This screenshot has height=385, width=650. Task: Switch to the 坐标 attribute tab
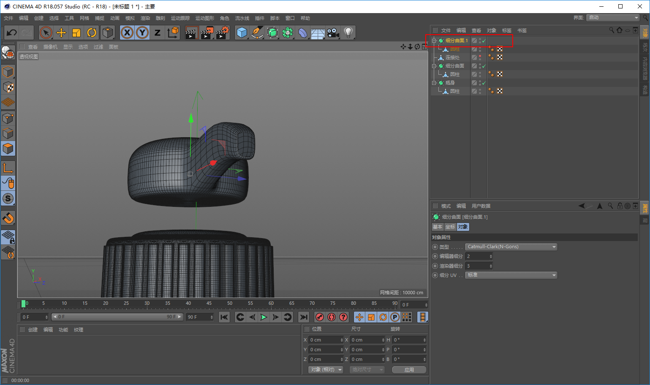[x=450, y=227]
